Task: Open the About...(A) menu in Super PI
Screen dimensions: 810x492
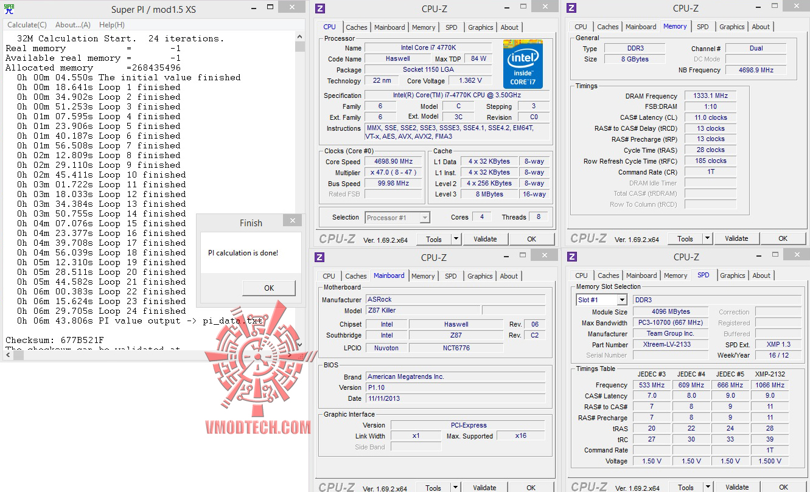Action: coord(73,25)
